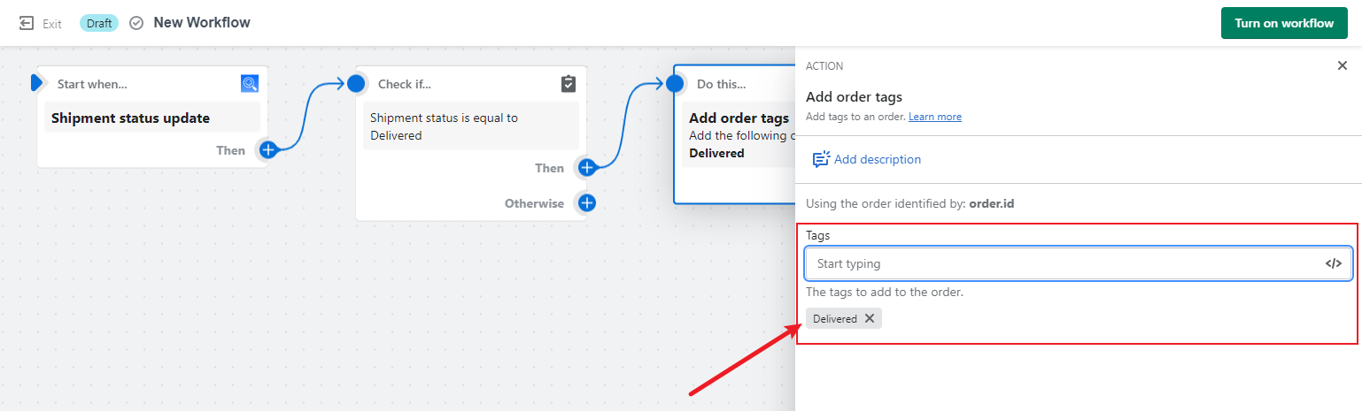Remove the Delivered tag
Screen dimensions: 1362x411
(x=870, y=318)
